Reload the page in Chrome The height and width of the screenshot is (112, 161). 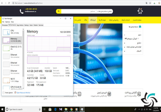click(9, 3)
